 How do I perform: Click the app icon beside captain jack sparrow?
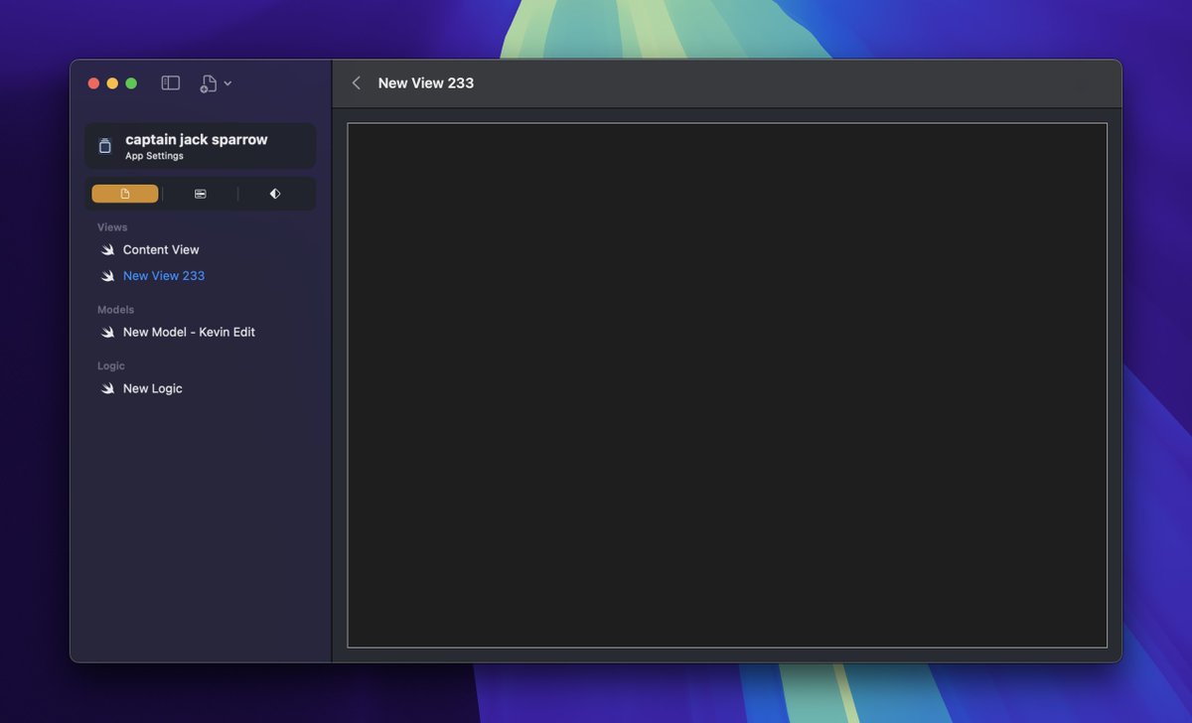pos(105,146)
